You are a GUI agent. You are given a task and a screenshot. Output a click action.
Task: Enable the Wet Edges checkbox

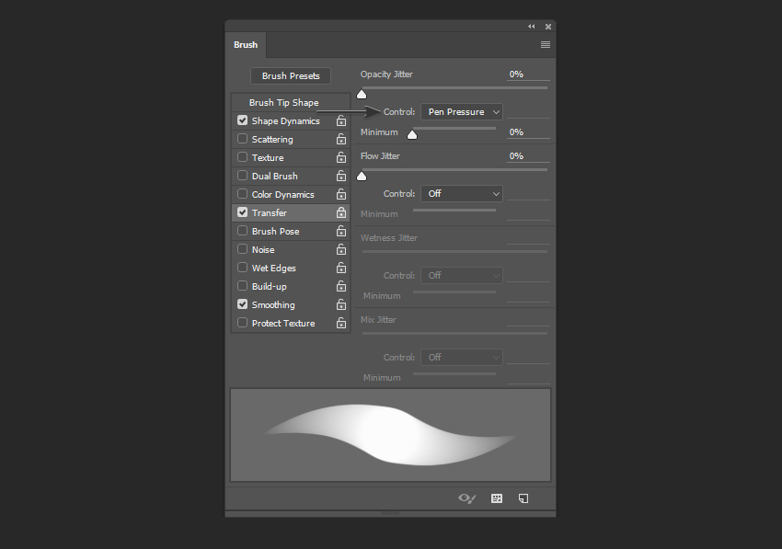242,268
